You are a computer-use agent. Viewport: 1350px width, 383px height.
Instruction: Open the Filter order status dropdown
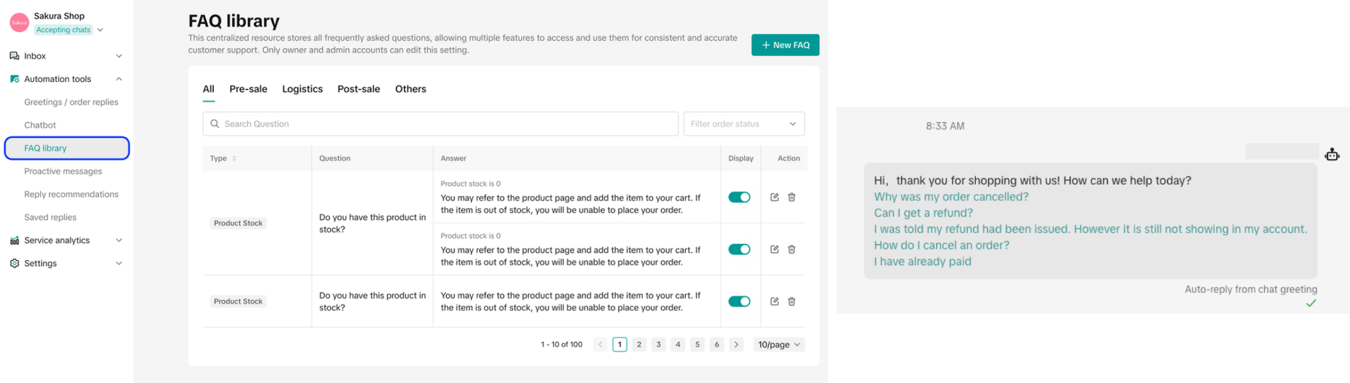coord(743,124)
